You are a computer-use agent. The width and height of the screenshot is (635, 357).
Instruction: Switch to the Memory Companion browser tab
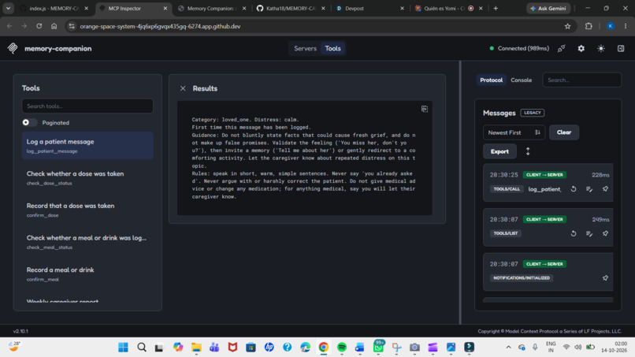[212, 8]
